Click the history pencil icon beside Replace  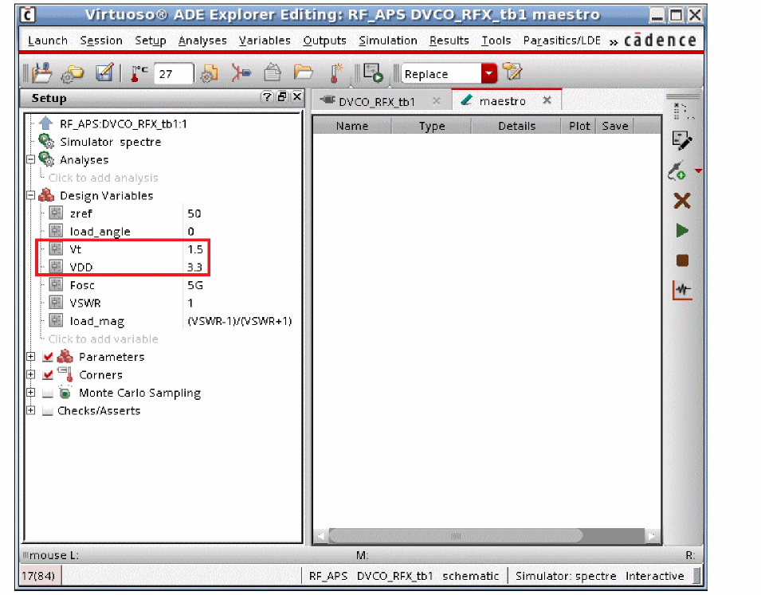pos(512,72)
